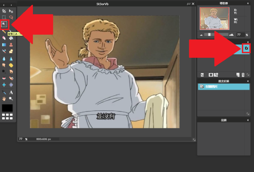Select the Magic Wand tool
Viewport: 254px width, 172px height.
click(x=4, y=24)
